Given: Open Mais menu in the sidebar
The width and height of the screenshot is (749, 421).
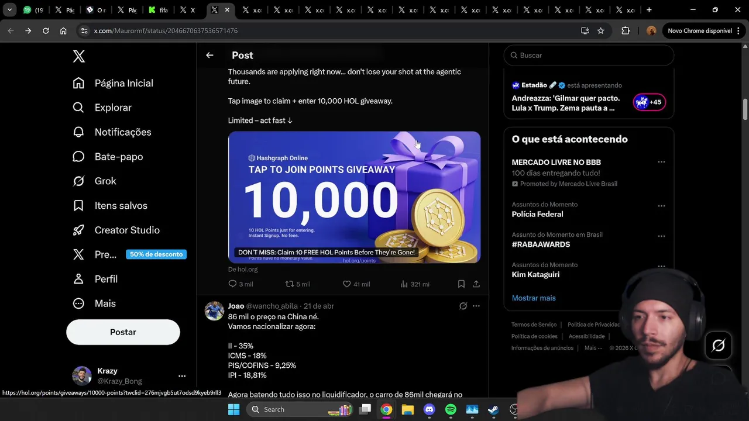Looking at the screenshot, I should [94, 303].
